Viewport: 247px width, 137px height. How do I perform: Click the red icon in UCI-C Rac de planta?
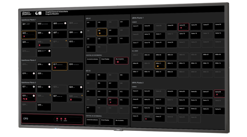click(x=117, y=62)
